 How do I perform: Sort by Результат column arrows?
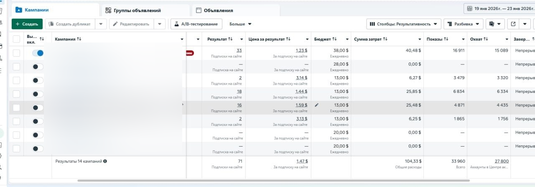coord(230,39)
